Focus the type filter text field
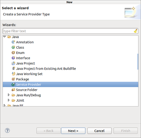Viewport: 141px width, 138px height. (68, 31)
